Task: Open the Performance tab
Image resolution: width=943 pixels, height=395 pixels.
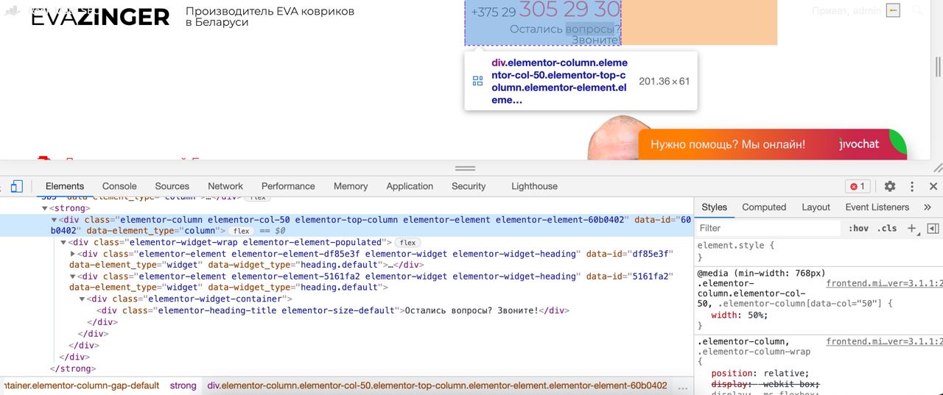Action: click(288, 186)
